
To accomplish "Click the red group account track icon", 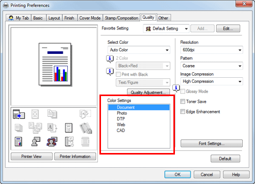I will (52, 141).
